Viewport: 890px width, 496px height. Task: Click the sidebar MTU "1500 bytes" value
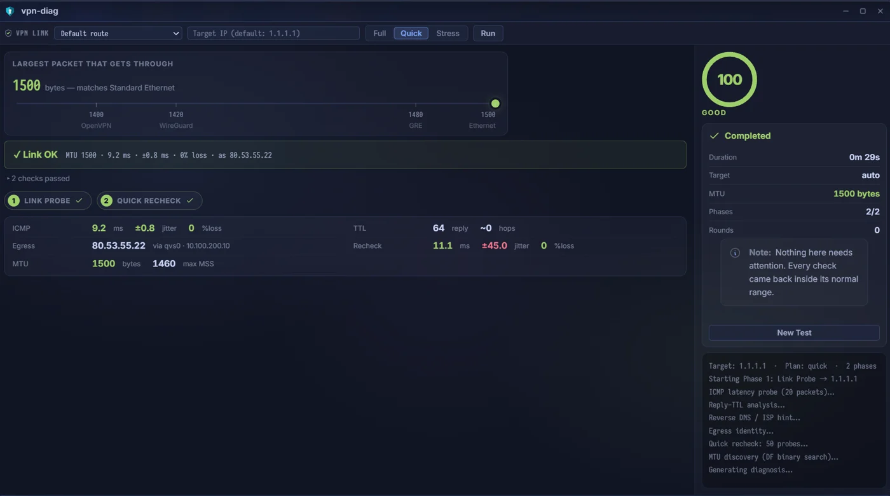856,193
